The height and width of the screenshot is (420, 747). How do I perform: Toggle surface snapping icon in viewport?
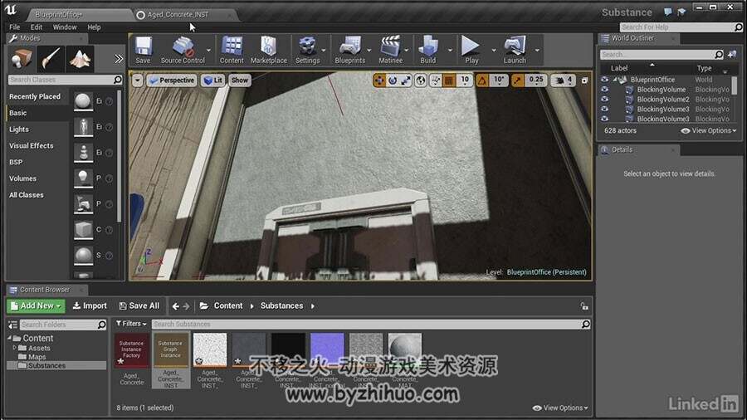coord(436,81)
